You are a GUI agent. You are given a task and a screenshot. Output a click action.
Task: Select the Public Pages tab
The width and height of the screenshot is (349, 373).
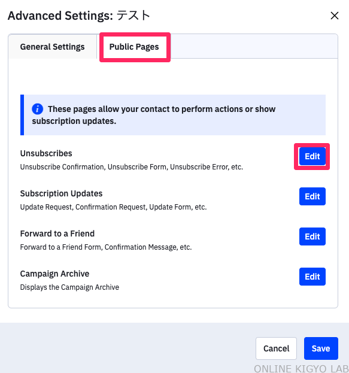(134, 47)
